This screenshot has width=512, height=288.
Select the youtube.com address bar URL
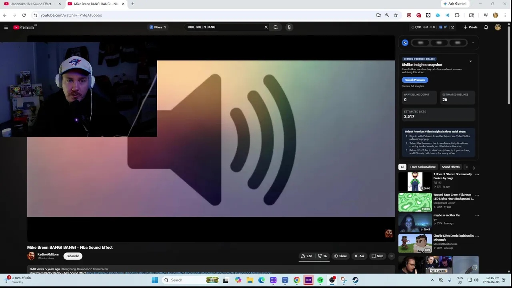[71, 15]
